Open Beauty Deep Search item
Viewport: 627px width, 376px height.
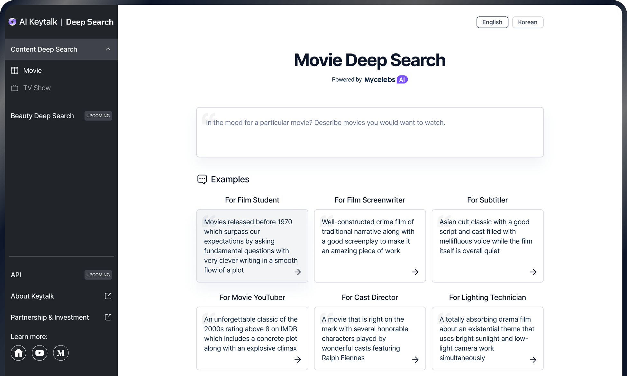click(42, 116)
